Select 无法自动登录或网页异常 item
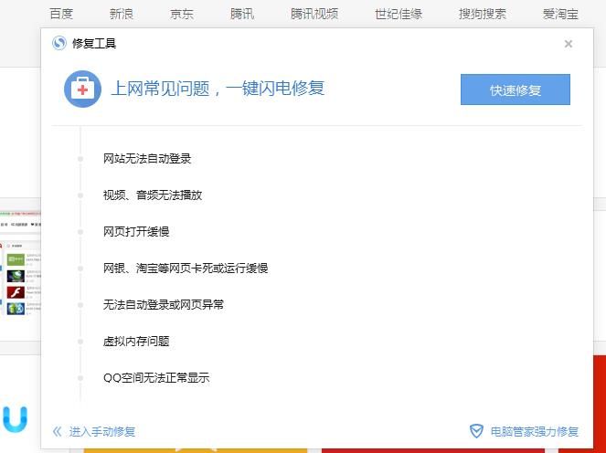606x453 pixels. click(x=163, y=305)
